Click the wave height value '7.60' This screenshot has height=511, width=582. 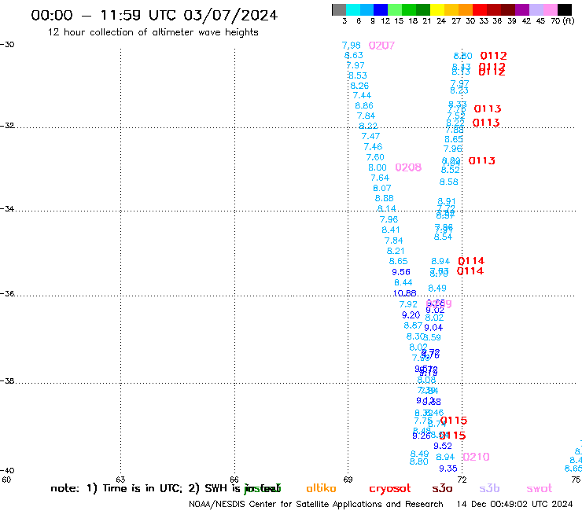[375, 157]
